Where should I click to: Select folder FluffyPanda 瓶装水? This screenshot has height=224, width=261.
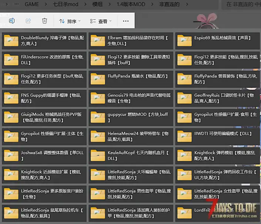point(131,79)
